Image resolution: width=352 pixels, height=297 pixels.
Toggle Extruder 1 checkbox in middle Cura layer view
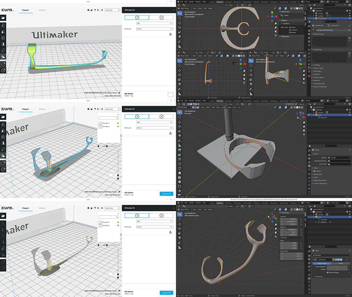[x=100, y=123]
